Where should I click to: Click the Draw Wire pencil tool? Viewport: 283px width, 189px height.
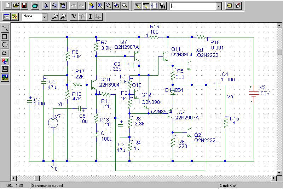138,6
